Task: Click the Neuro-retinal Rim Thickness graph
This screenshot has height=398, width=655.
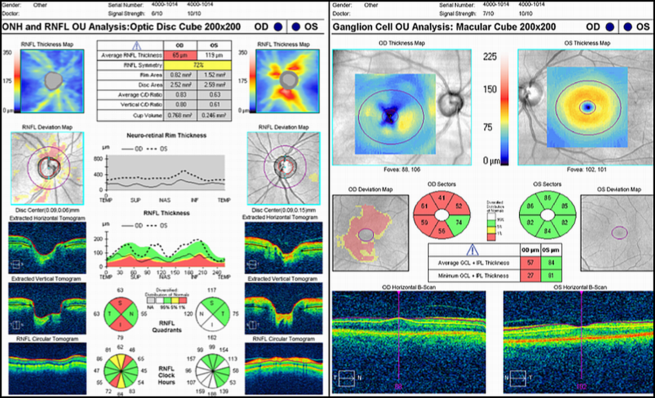Action: [166, 173]
